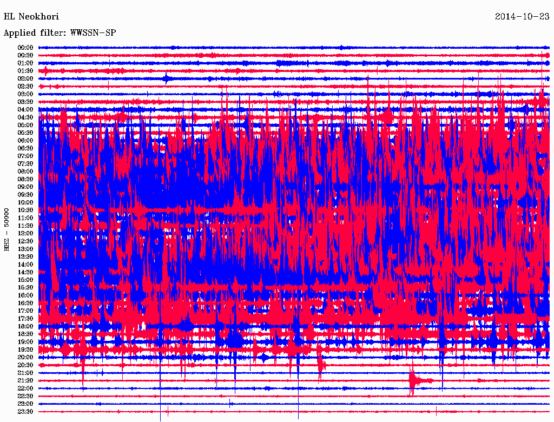Select the 23:00 time label
The height and width of the screenshot is (422, 554).
[x=25, y=404]
